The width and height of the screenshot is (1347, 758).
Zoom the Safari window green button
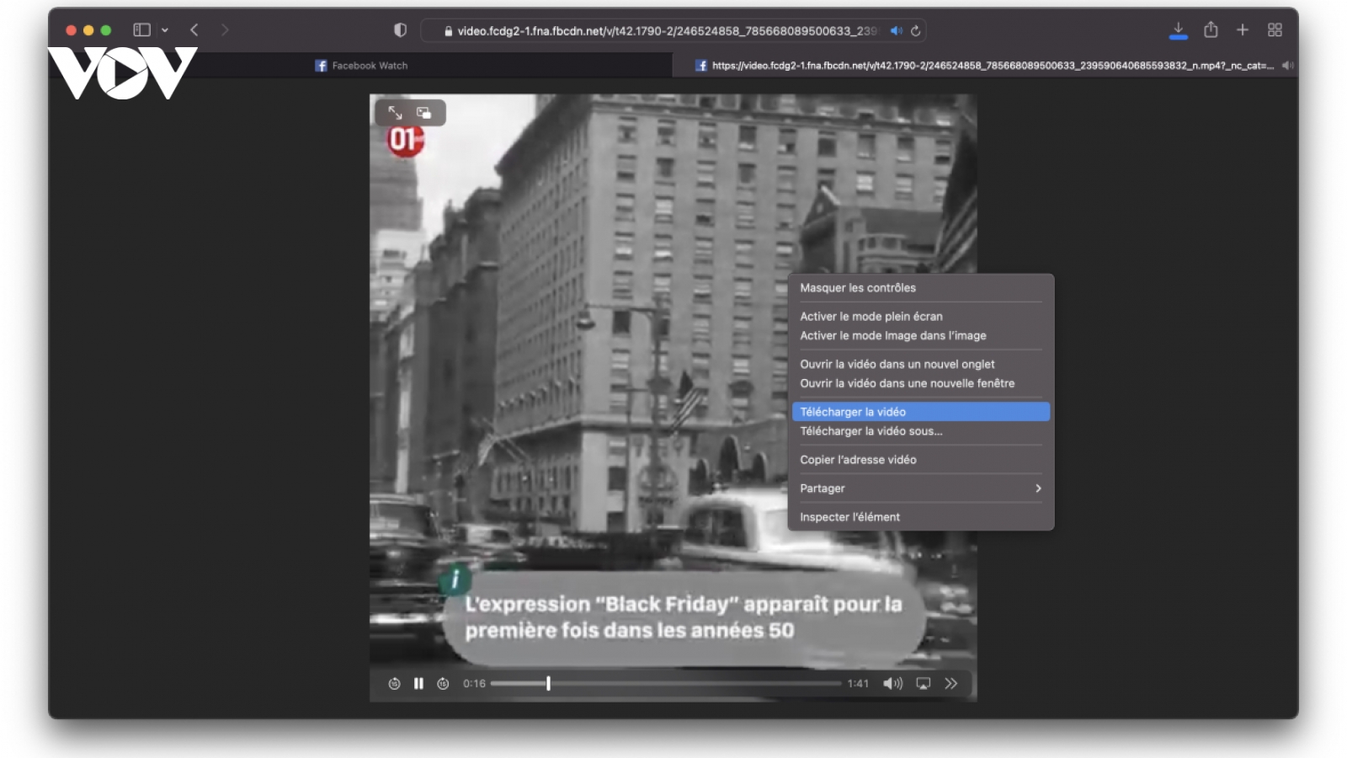pos(106,30)
